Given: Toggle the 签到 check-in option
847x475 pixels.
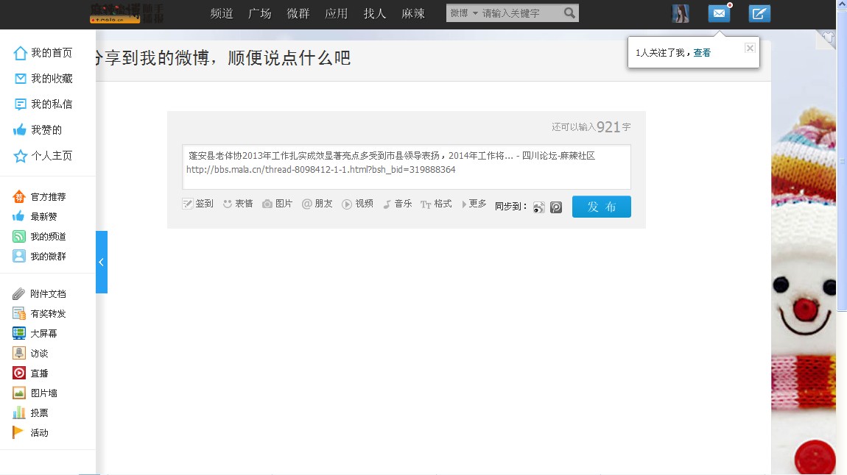Looking at the screenshot, I should click(x=188, y=204).
